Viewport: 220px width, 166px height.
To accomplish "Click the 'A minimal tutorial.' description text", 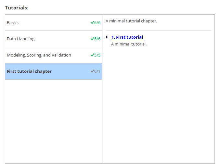I will coord(129,44).
